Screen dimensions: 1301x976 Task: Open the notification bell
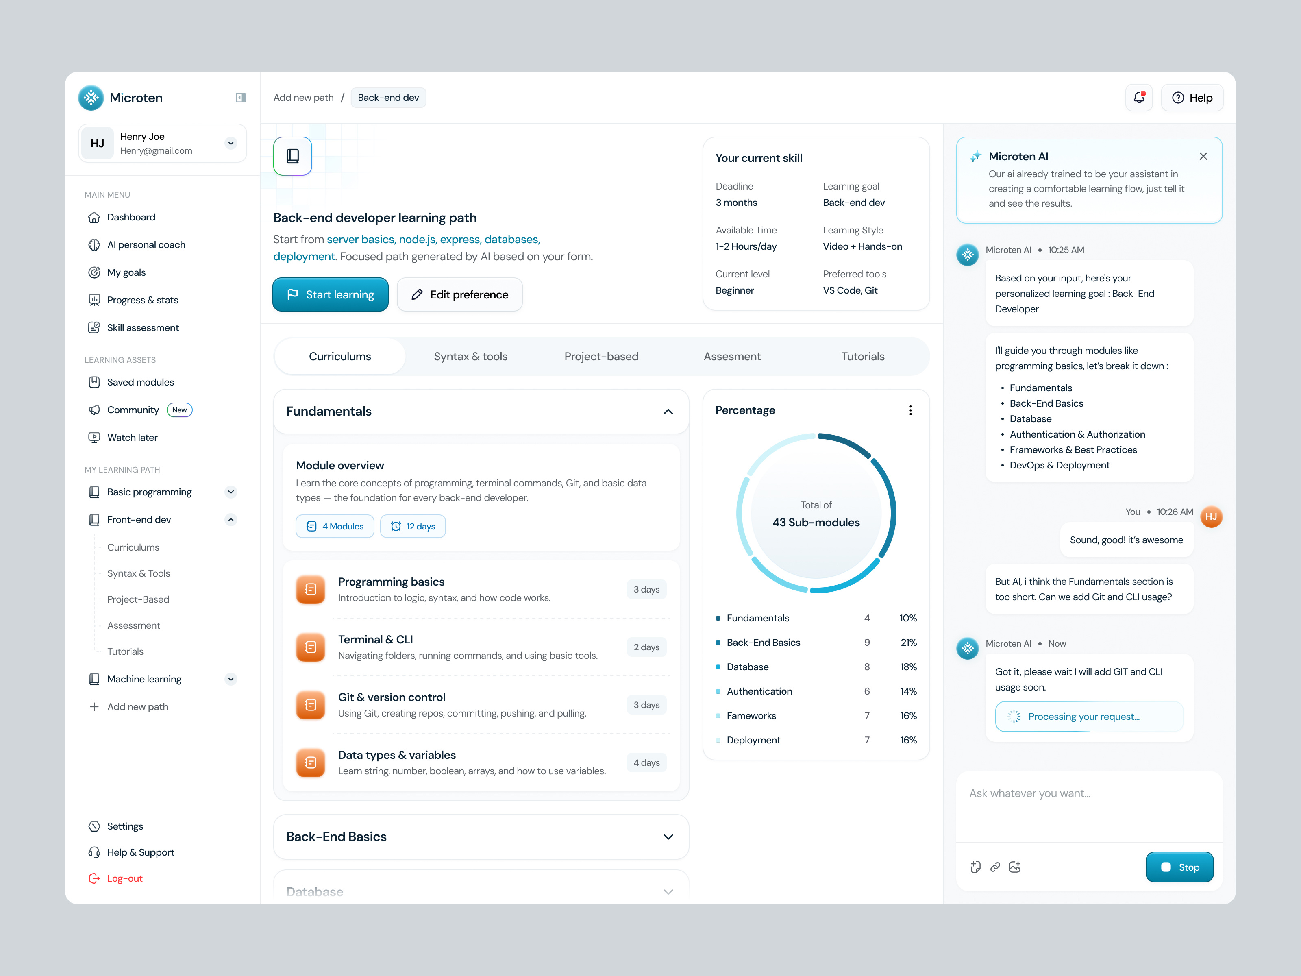[x=1139, y=97]
